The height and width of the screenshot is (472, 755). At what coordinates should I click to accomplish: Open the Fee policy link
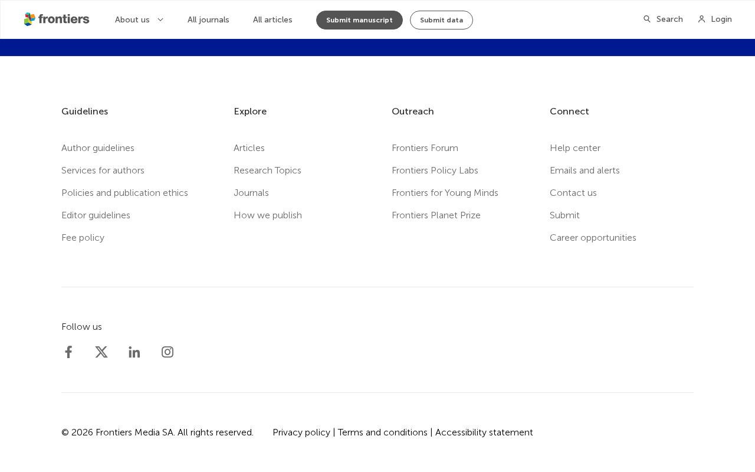pos(83,238)
